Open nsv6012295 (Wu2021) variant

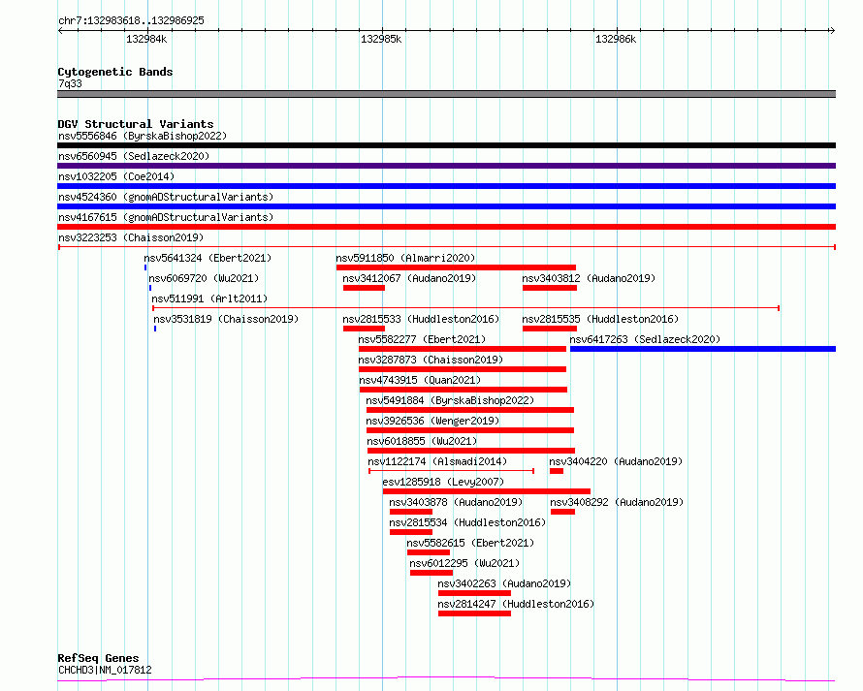pos(464,563)
